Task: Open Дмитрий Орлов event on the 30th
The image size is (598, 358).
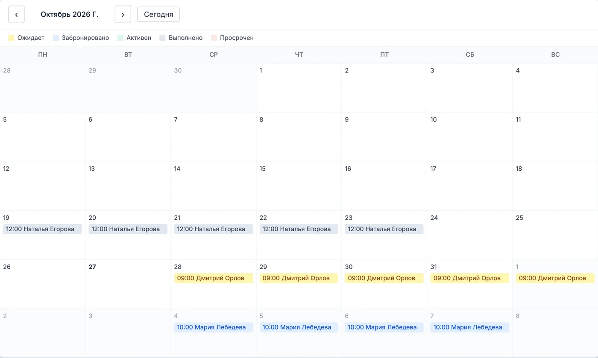Action: click(384, 278)
